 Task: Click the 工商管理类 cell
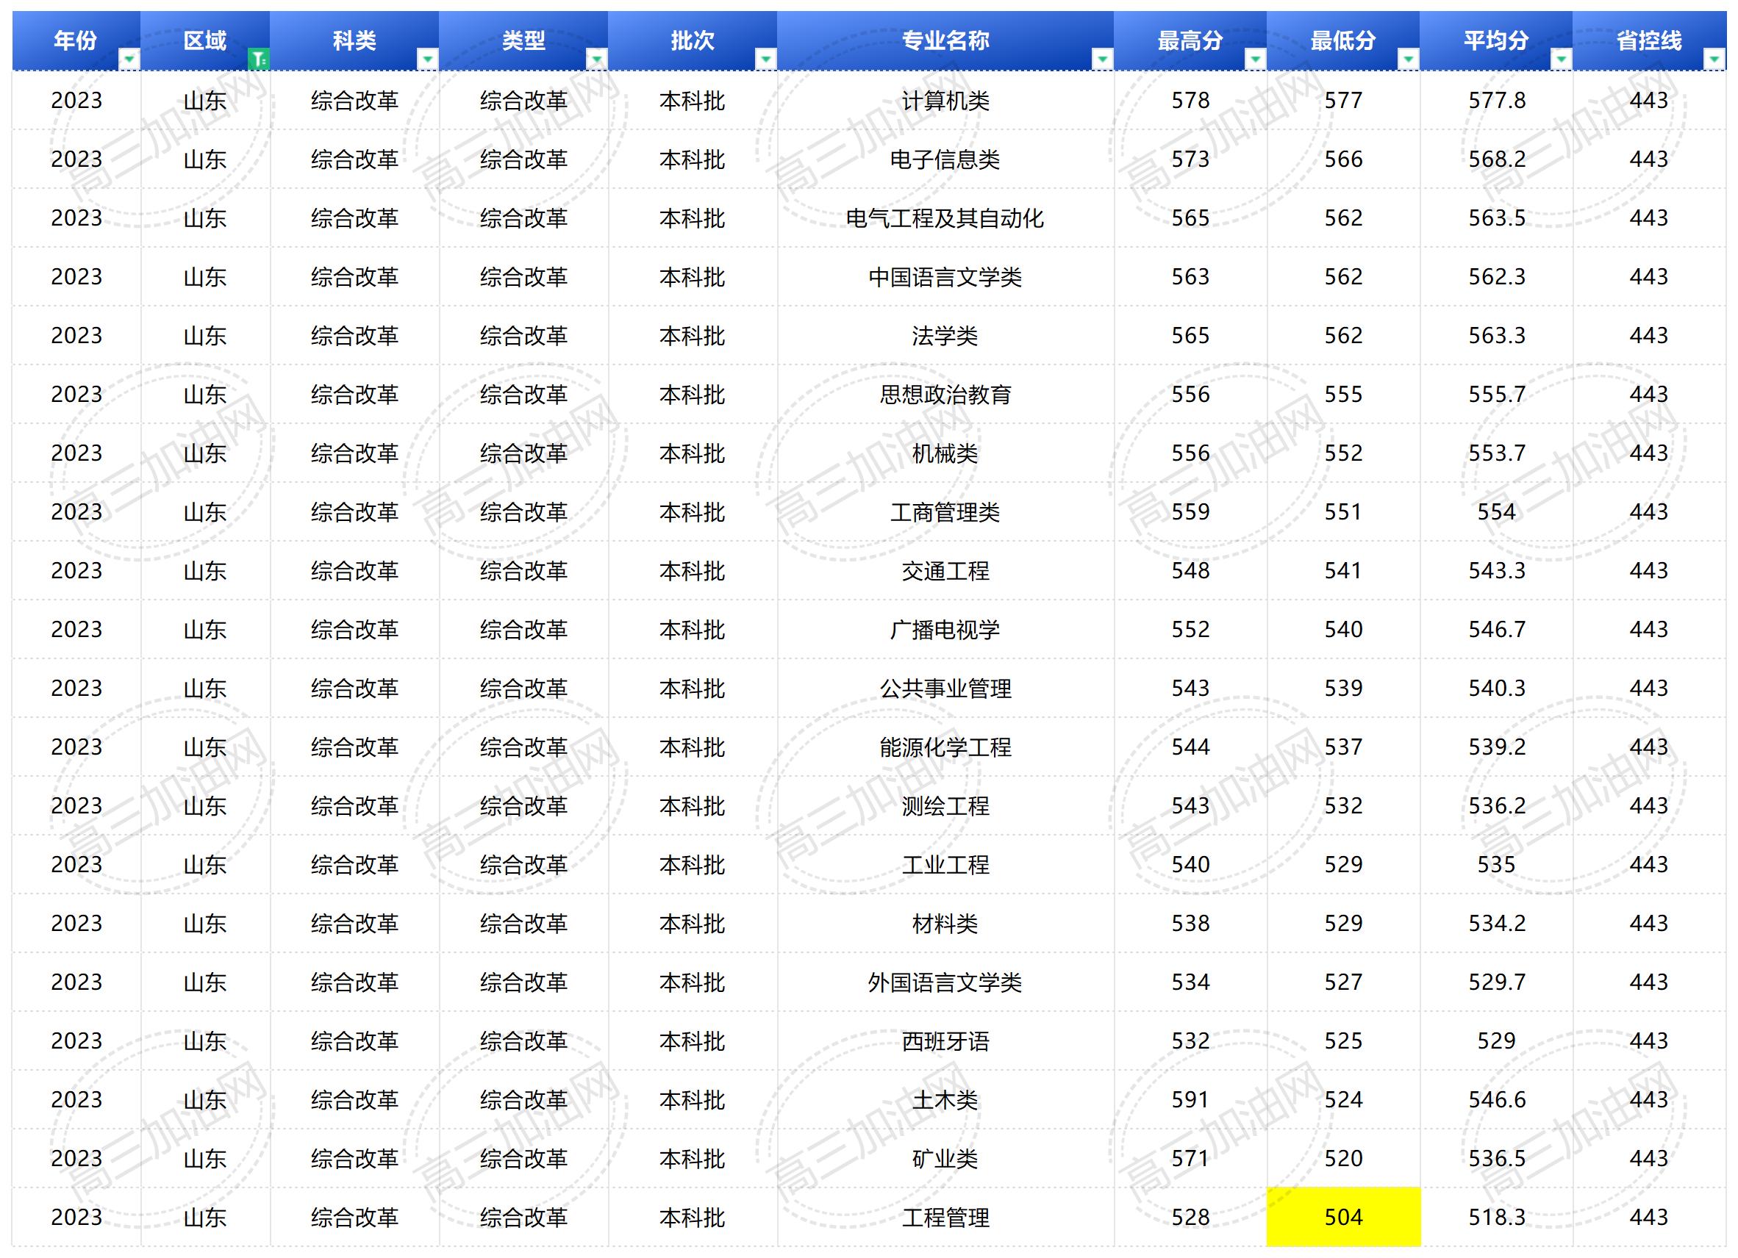pyautogui.click(x=945, y=511)
